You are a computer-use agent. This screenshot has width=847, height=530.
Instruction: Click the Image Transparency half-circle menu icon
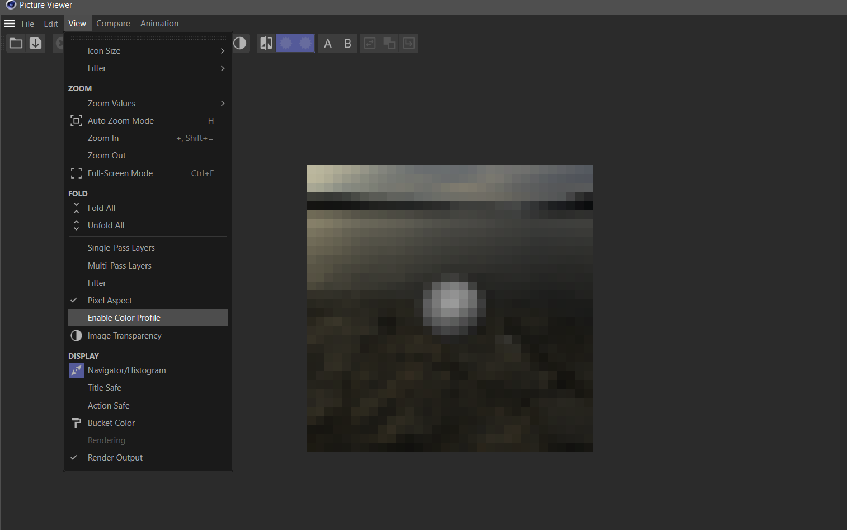point(76,336)
